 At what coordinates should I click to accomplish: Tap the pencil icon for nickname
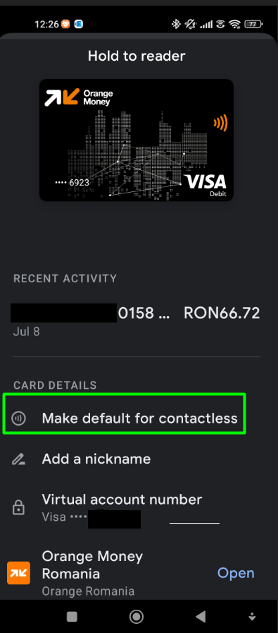[x=18, y=459]
